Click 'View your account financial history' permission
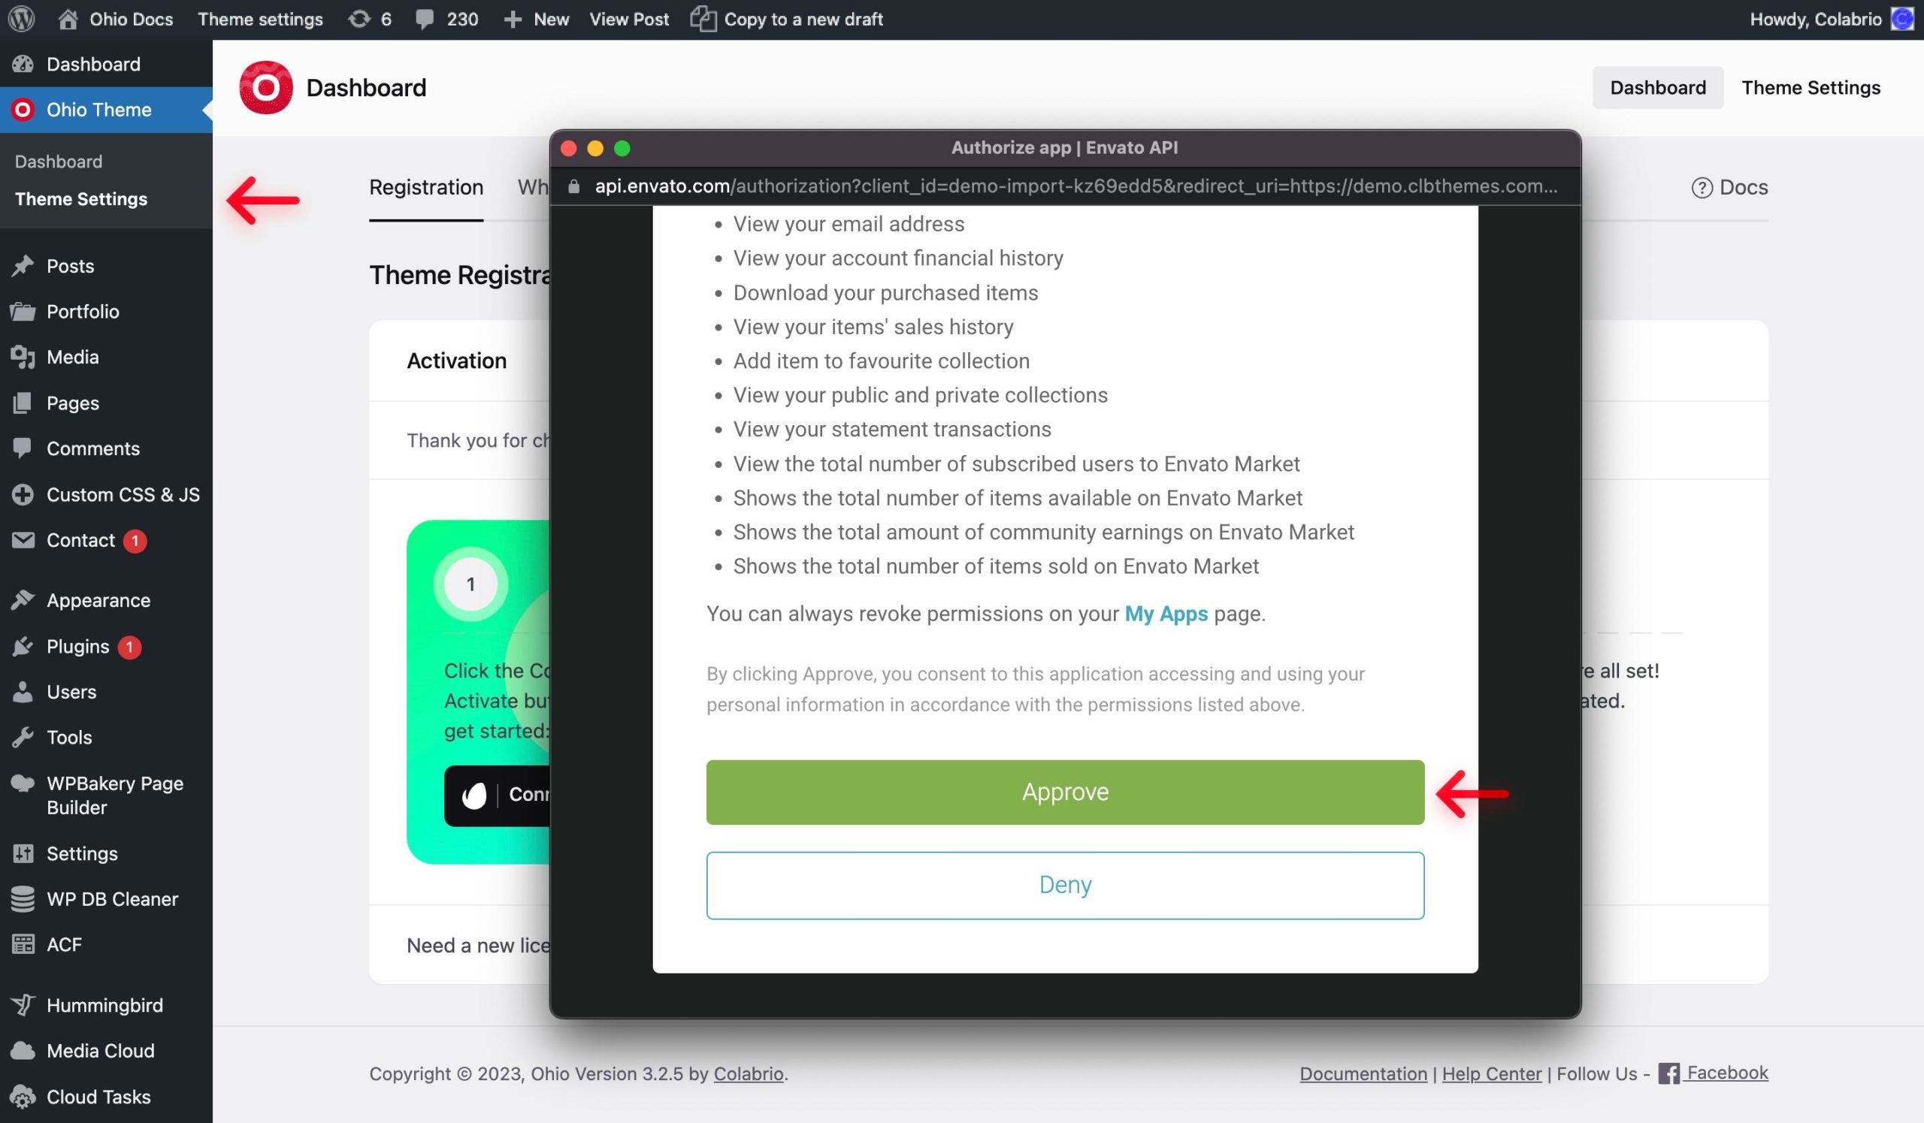 tap(898, 258)
